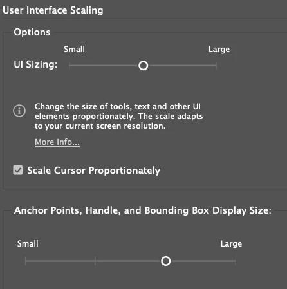Click the anchor point display size slider handle
This screenshot has width=287, height=289.
166,261
